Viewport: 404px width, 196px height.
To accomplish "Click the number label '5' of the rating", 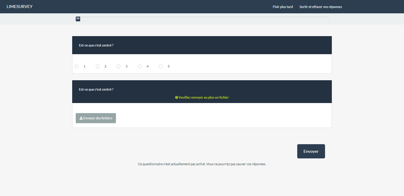I will click(x=169, y=67).
